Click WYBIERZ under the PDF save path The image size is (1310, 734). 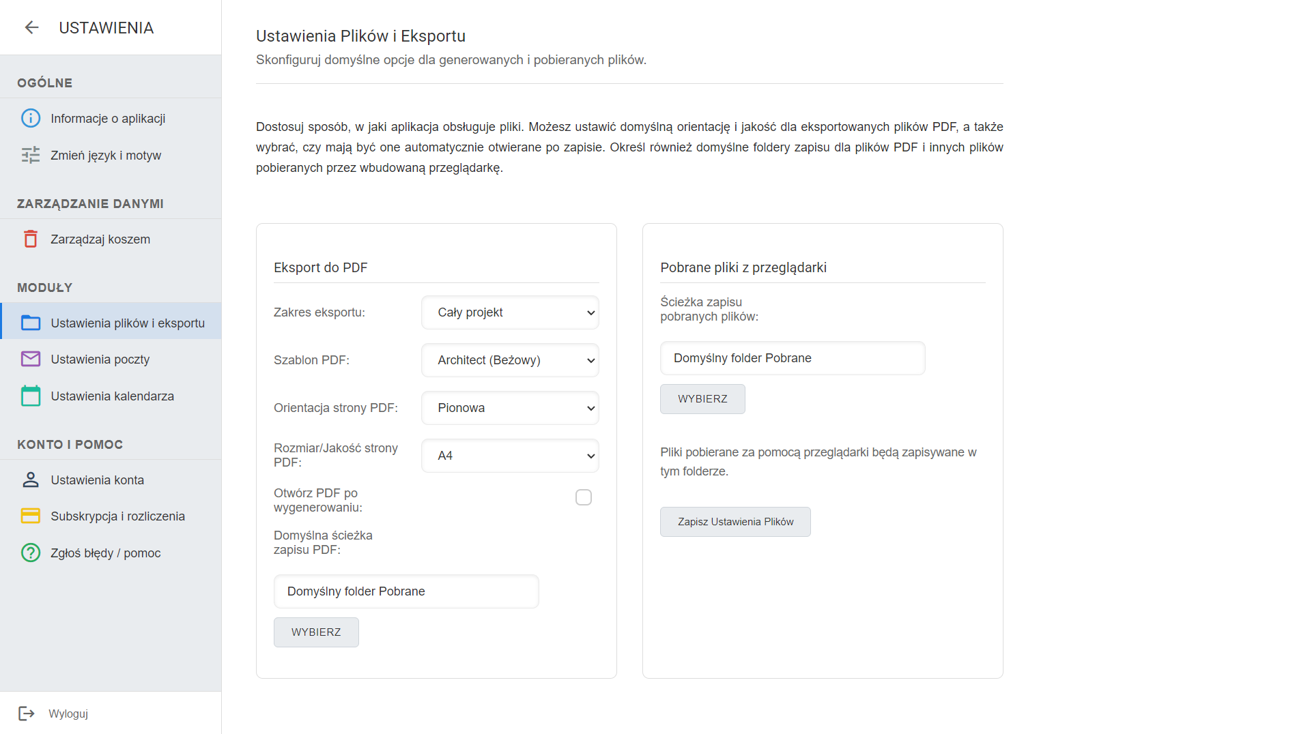(316, 632)
